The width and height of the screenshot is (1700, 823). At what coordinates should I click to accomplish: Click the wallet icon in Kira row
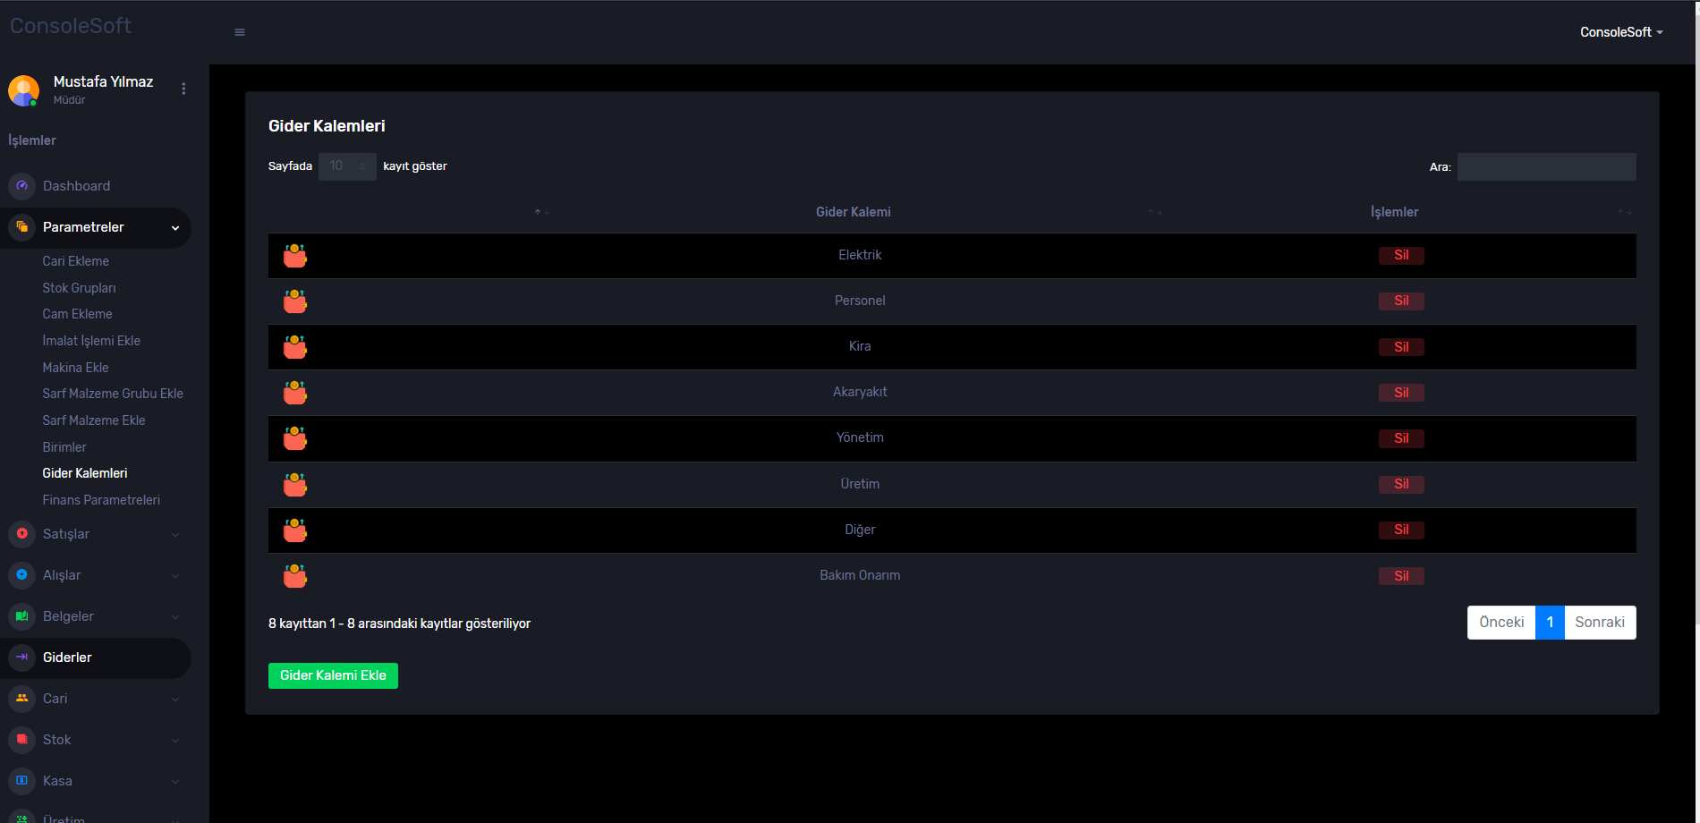tap(295, 347)
